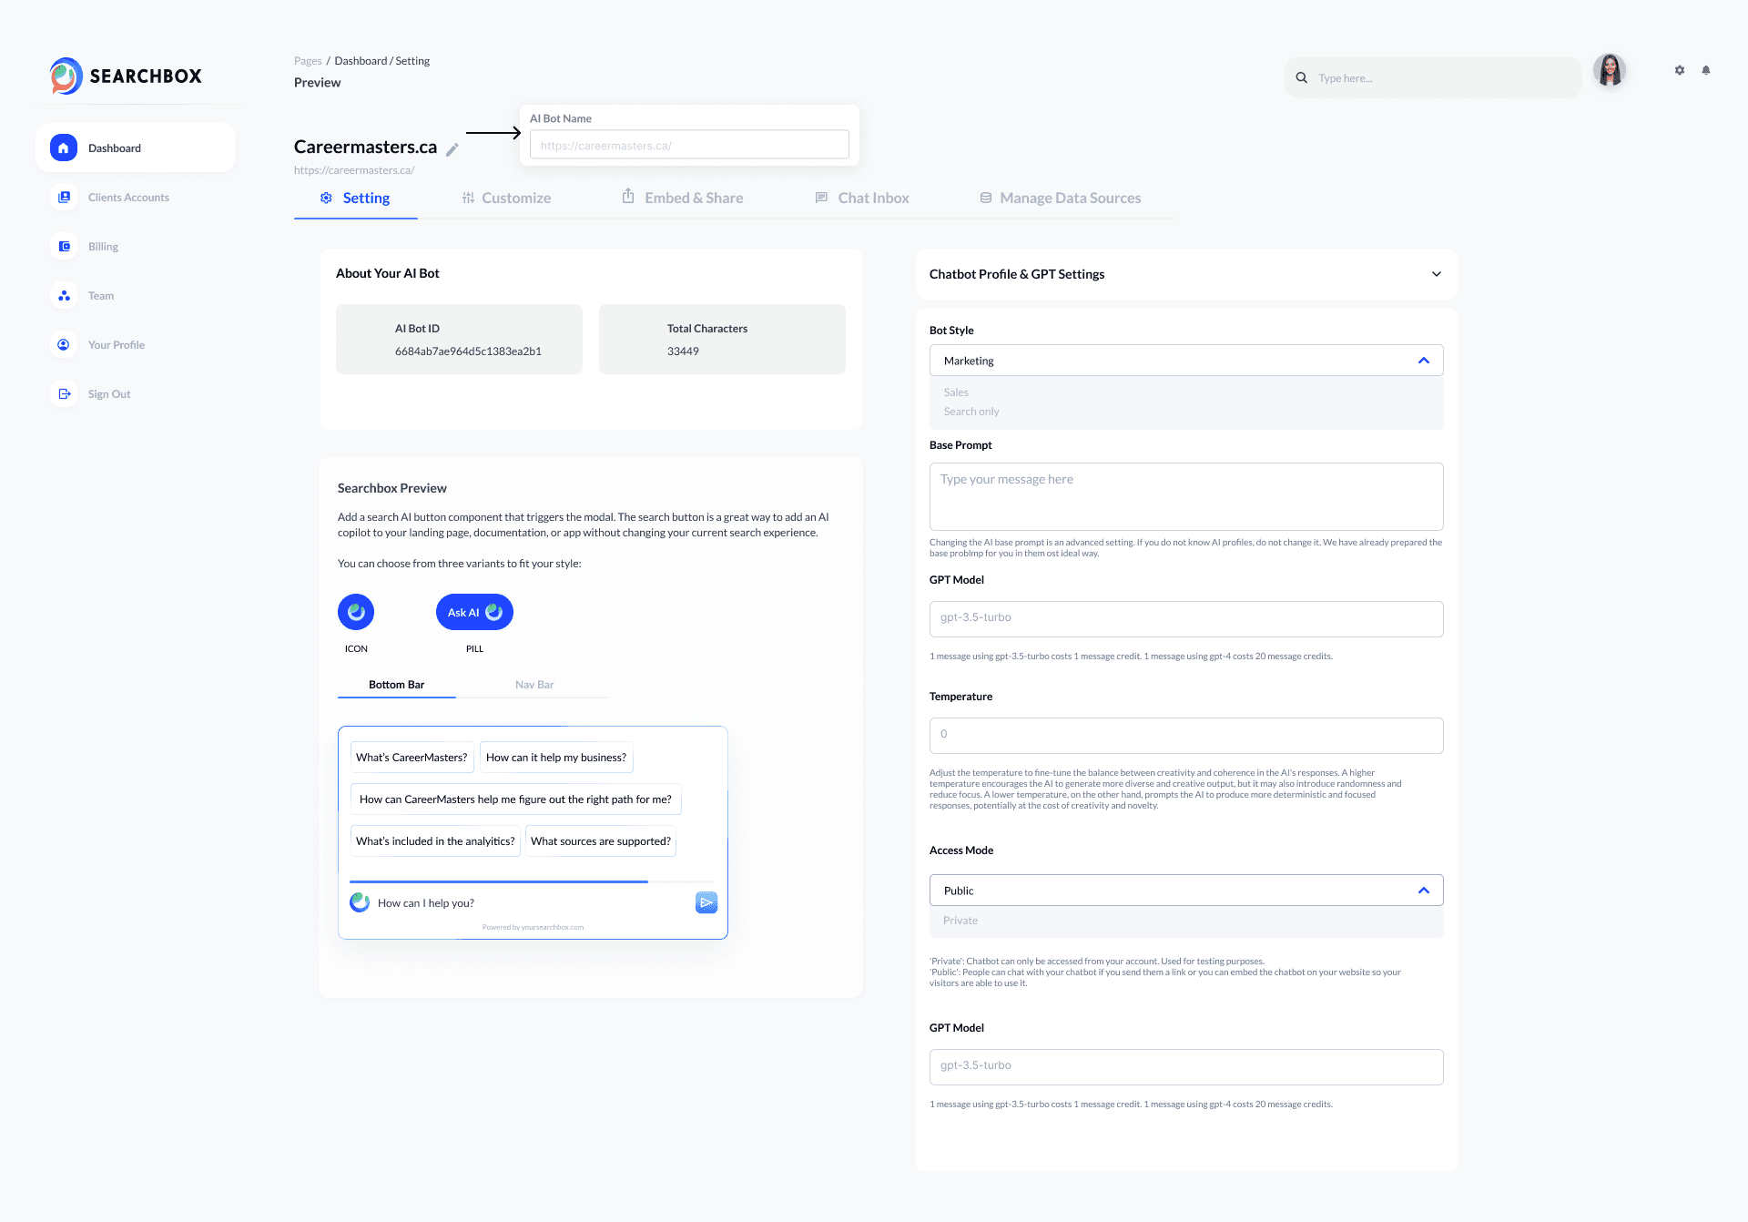Click the blue progress bar in chat preview
The width and height of the screenshot is (1748, 1222).
[x=499, y=881]
